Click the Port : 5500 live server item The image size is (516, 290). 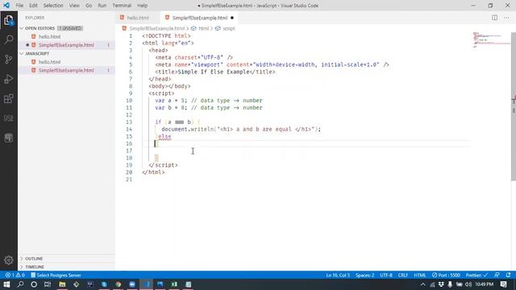[x=446, y=275]
